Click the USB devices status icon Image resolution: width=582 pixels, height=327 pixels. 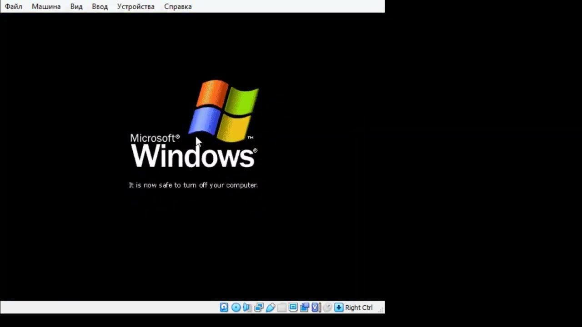pos(271,307)
